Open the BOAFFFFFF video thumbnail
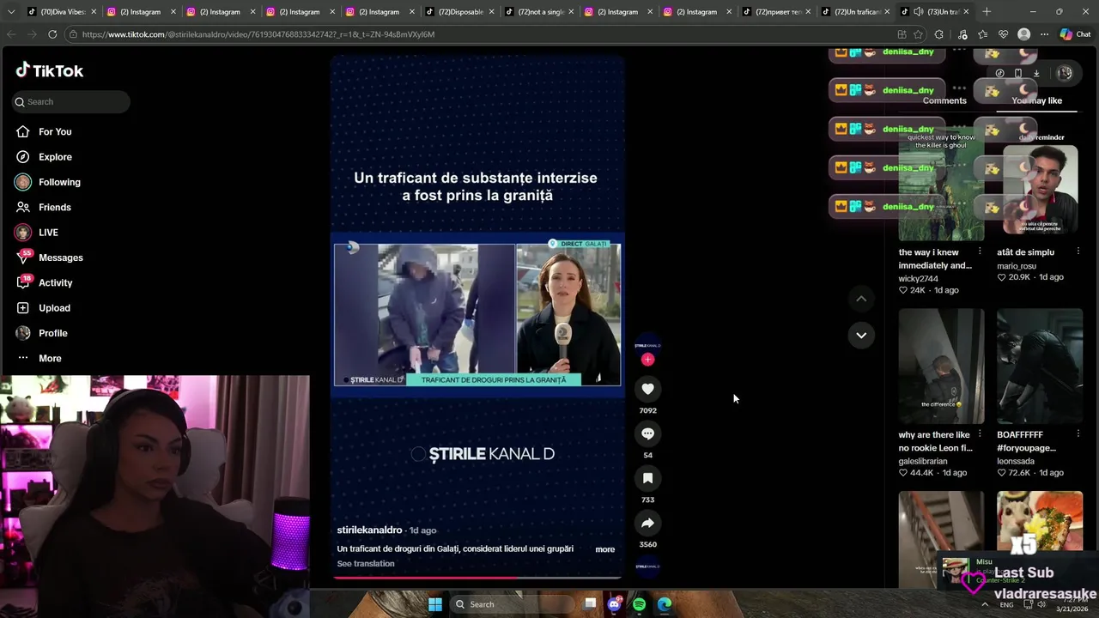This screenshot has height=618, width=1099. point(1040,367)
